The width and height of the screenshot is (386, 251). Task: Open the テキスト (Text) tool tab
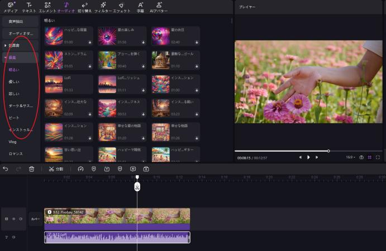(x=28, y=7)
